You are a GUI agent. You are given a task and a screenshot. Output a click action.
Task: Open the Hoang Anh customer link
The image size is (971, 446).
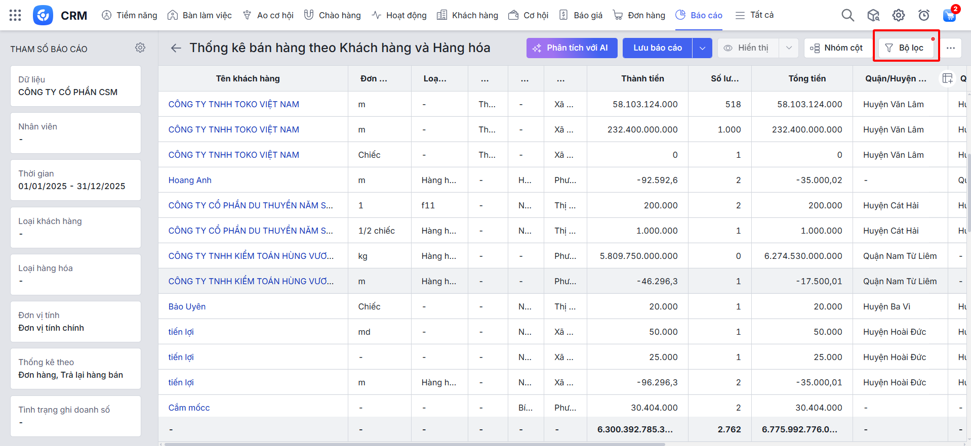tap(190, 180)
